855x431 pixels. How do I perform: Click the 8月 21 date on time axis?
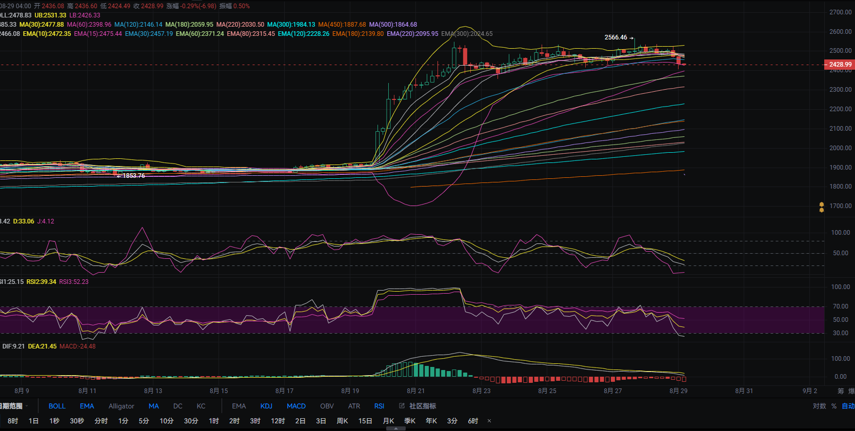point(415,391)
